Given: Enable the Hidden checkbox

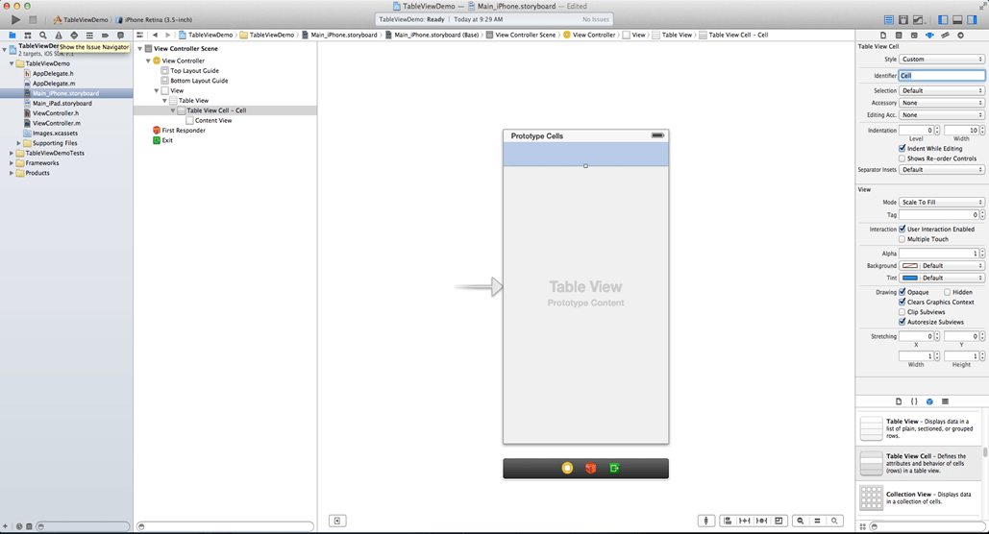Looking at the screenshot, I should [948, 293].
